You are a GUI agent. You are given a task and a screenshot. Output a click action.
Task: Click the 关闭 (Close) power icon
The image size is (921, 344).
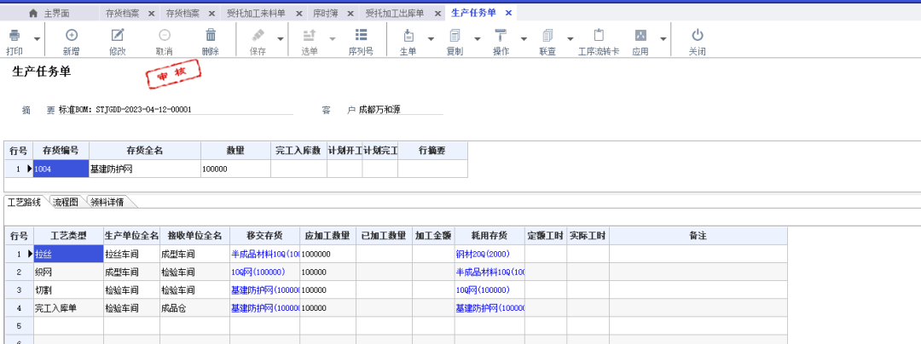pos(697,36)
